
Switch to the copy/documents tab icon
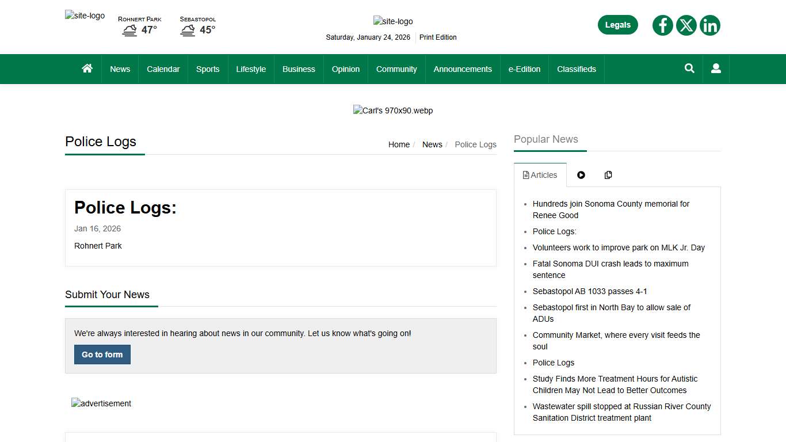click(x=608, y=175)
